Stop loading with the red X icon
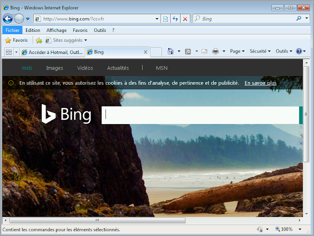314x236 pixels. coord(185,19)
